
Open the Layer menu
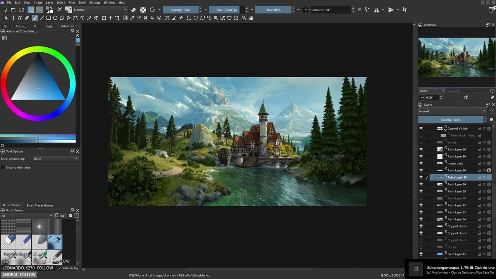(x=49, y=2)
